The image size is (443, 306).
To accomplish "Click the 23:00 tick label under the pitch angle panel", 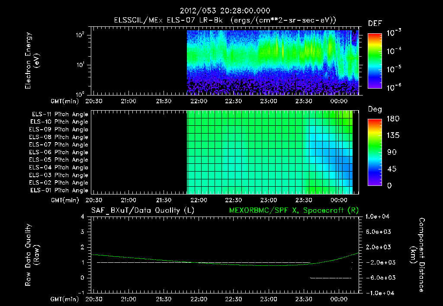I will 269,200.
